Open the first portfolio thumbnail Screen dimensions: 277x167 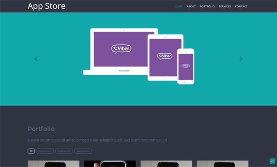(x=54, y=163)
